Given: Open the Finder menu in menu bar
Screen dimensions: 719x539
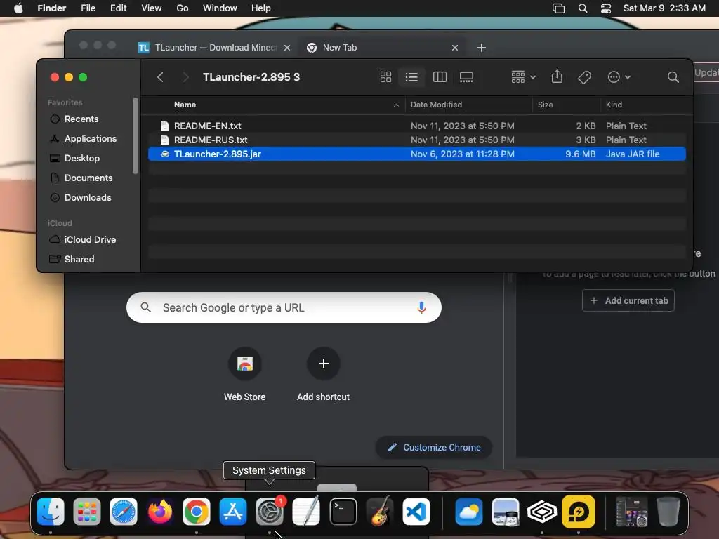Looking at the screenshot, I should [x=51, y=8].
